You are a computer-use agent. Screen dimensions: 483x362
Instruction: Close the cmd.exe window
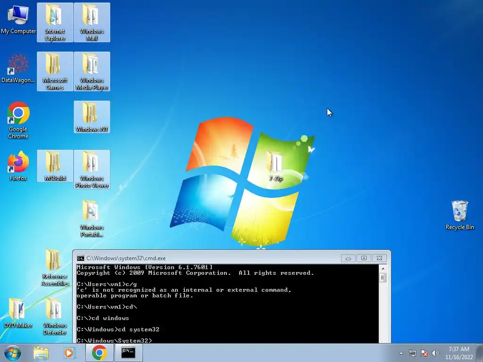[x=379, y=258]
